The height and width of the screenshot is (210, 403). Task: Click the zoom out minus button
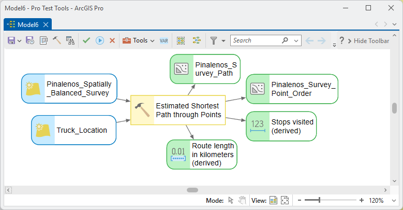(300, 200)
